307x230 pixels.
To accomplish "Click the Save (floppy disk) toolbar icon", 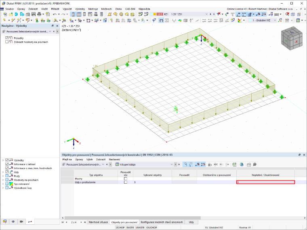I will point(34,14).
